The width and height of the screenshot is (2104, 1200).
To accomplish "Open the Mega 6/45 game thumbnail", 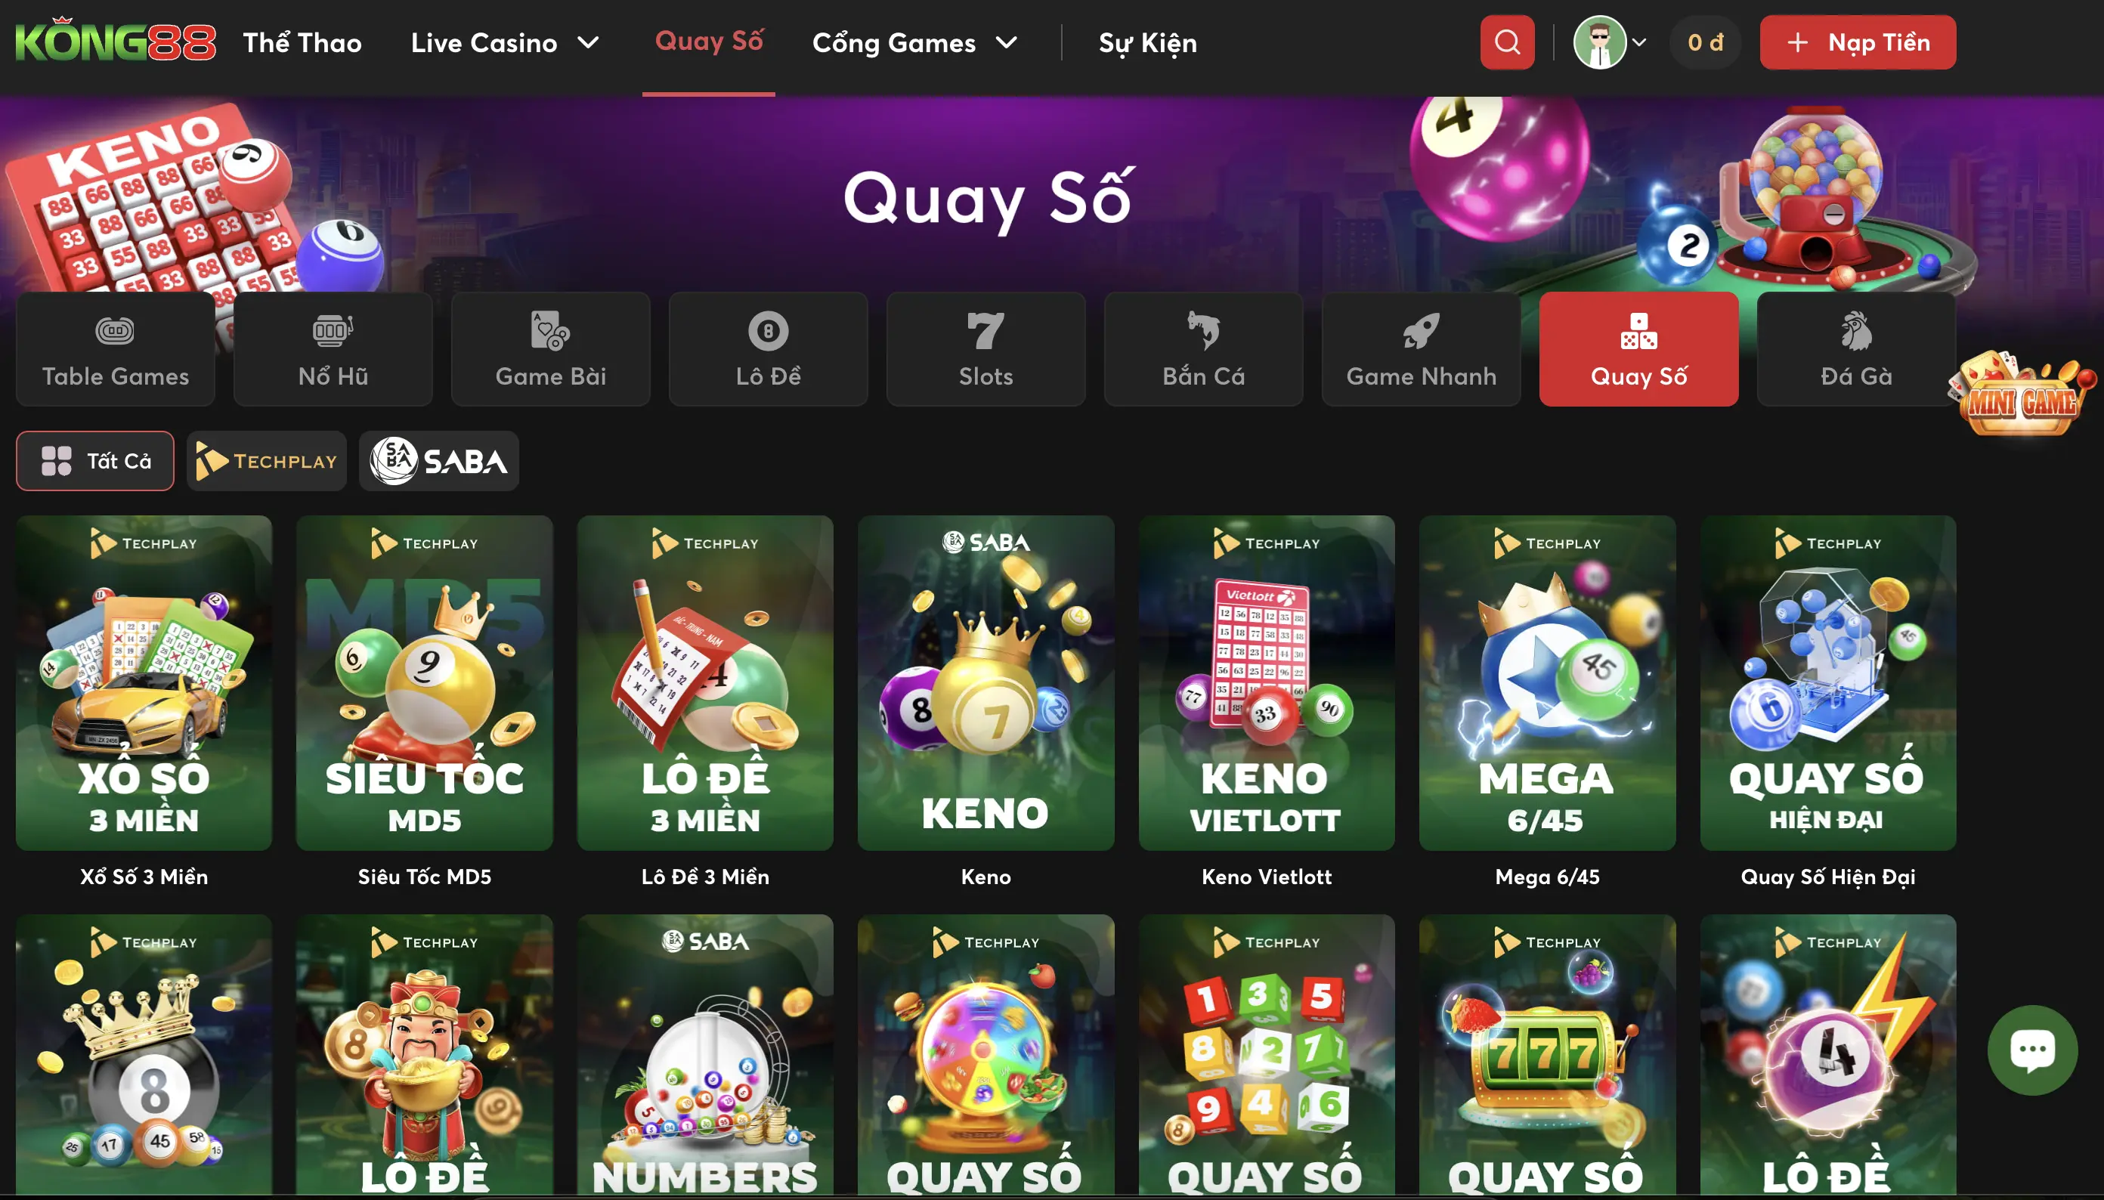I will click(1547, 683).
